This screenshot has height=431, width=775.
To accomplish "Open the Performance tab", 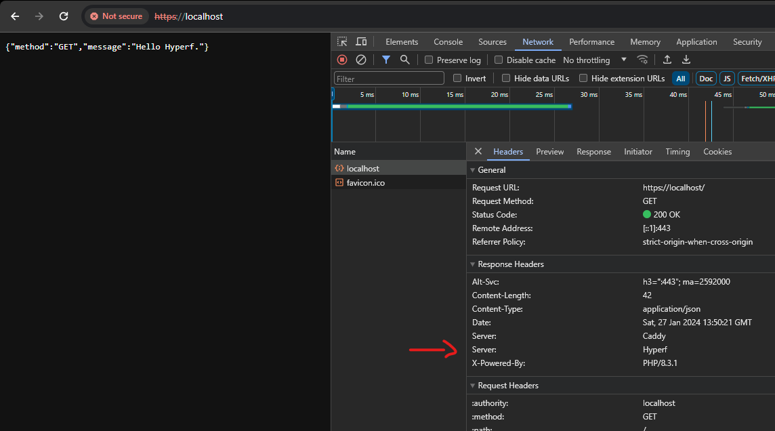I will pos(591,42).
